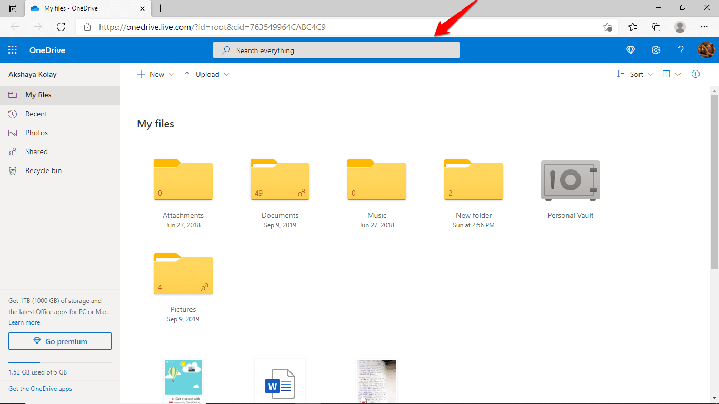Open a new browser tab

tap(161, 8)
